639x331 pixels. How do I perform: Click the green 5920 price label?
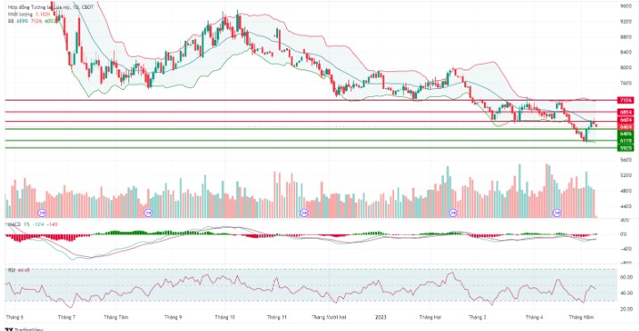(626, 148)
